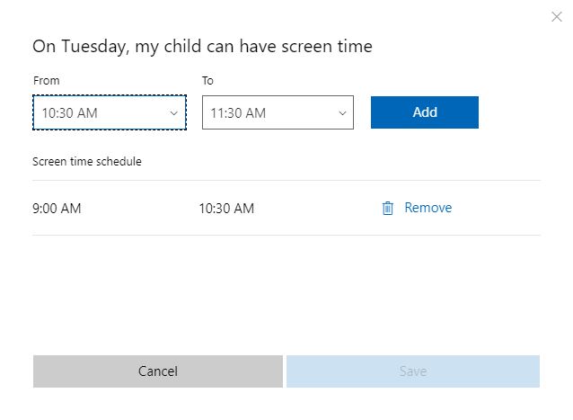The height and width of the screenshot is (420, 573).
Task: Click the 'Screen time schedule' heading
Action: (87, 161)
